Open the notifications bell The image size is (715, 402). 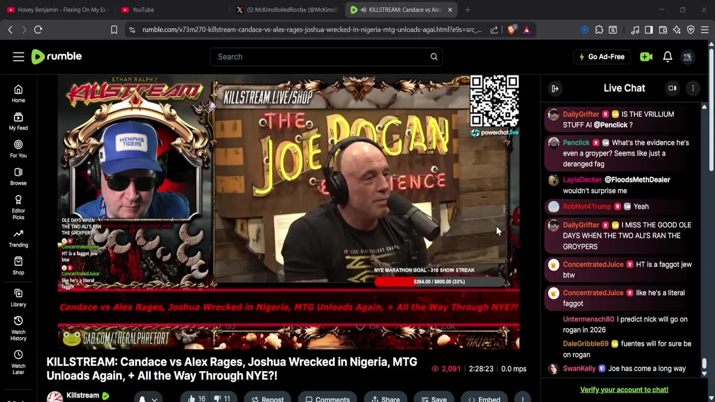(668, 56)
